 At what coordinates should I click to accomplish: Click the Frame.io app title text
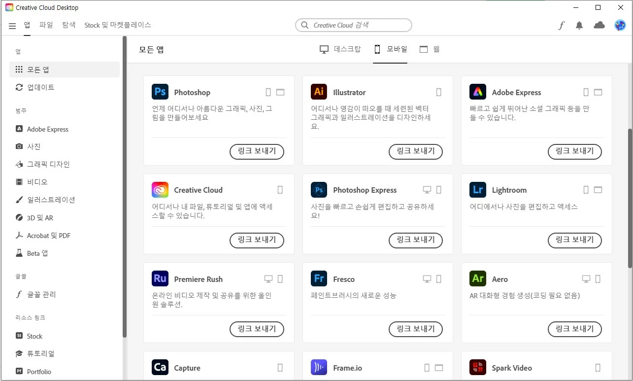pyautogui.click(x=347, y=368)
